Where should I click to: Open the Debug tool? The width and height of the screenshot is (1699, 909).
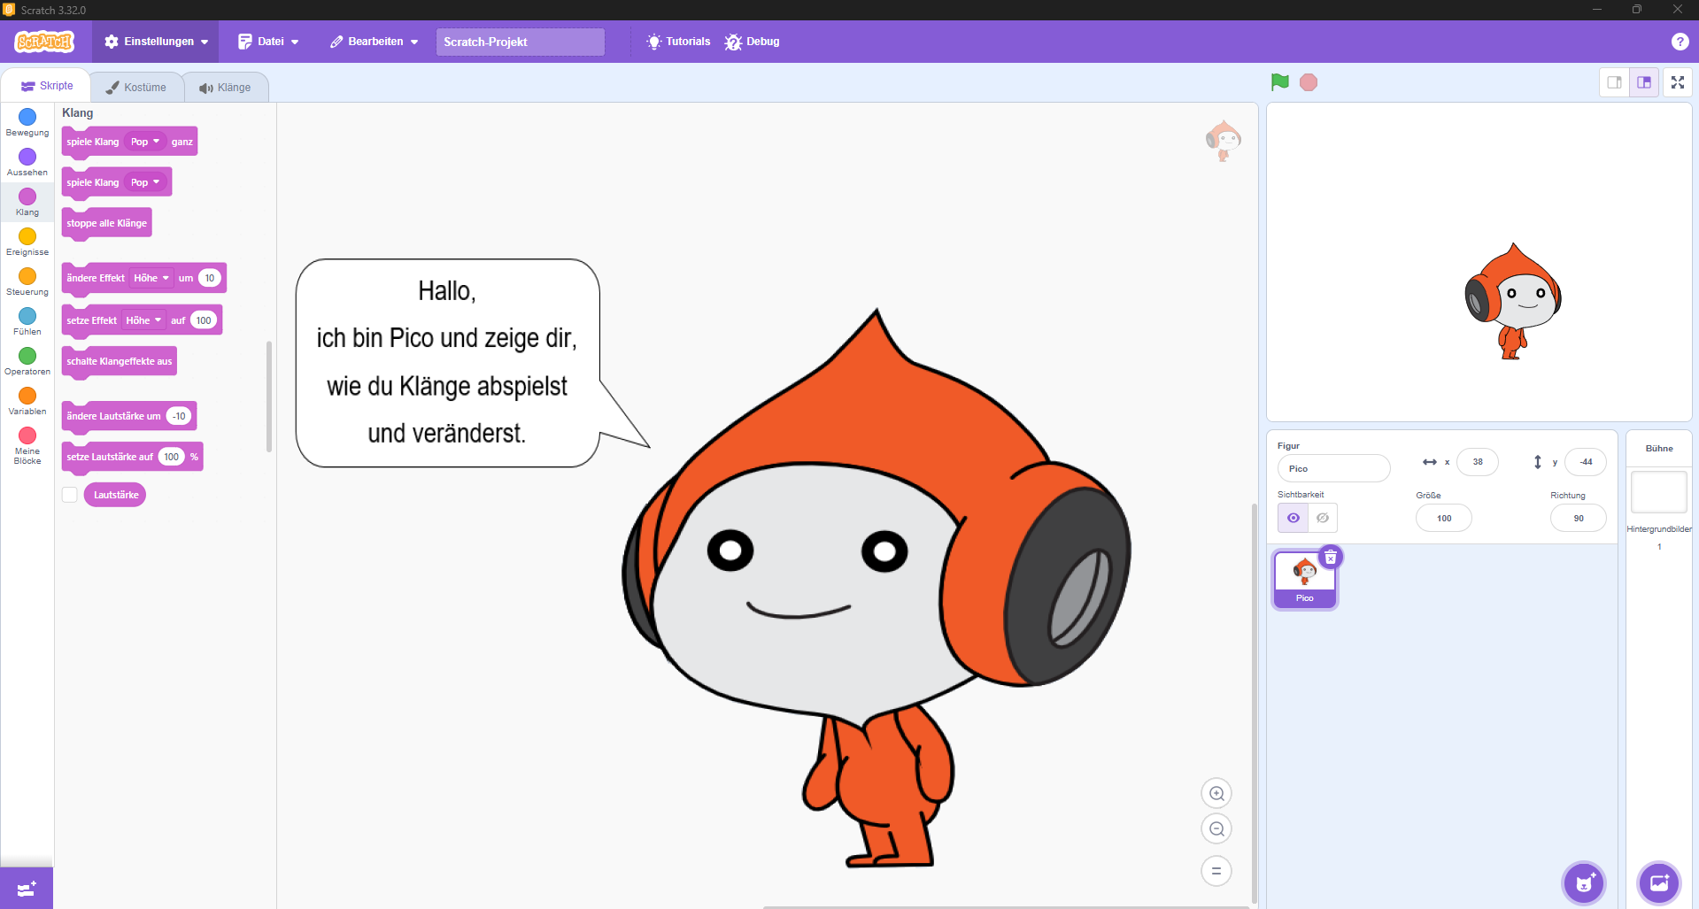(x=752, y=42)
